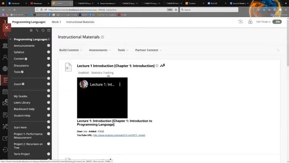Open Project 1: Performance Measurement
The image size is (289, 163).
click(28, 136)
